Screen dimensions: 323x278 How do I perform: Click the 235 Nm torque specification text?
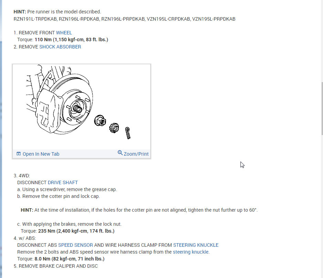coord(76,231)
